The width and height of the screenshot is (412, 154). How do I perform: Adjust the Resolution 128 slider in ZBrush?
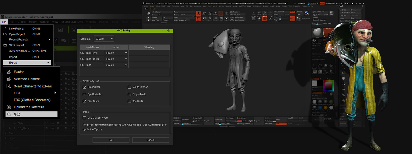click(x=192, y=124)
